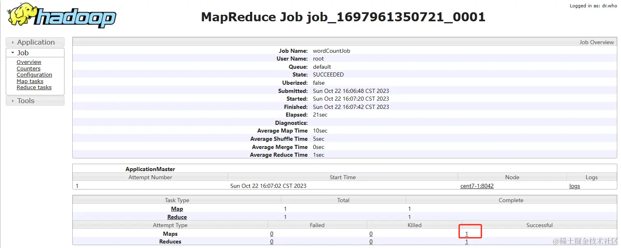Open the Counters link
This screenshot has height=248, width=621.
28,68
